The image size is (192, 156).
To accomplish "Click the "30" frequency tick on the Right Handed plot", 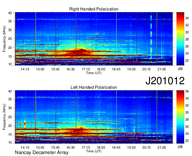I will click(x=10, y=30).
